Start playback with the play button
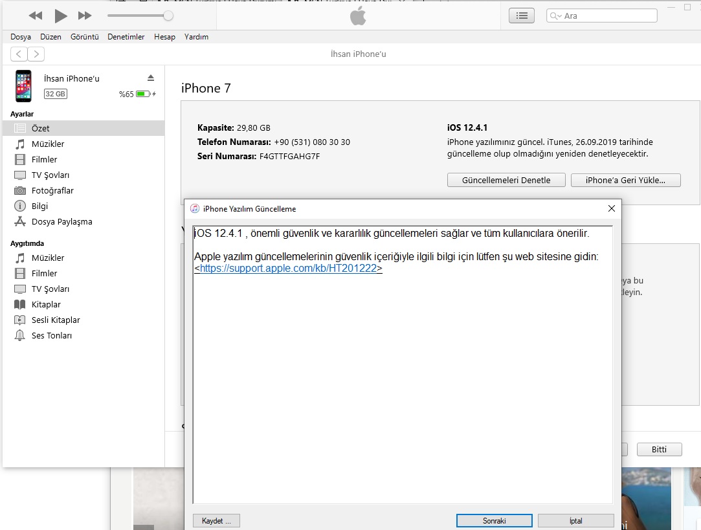Viewport: 701px width, 530px height. pyautogui.click(x=60, y=16)
